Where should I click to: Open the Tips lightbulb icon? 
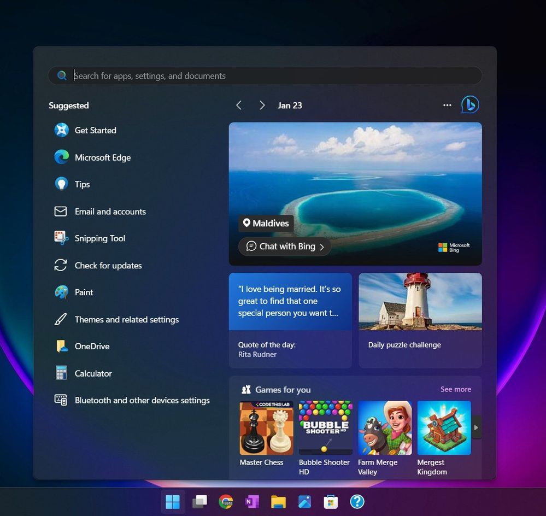(61, 184)
